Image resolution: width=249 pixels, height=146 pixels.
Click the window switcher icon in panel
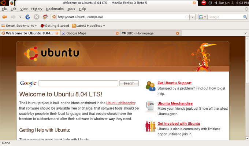tap(210, 3)
